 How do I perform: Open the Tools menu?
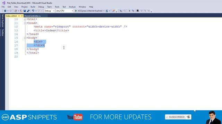[57, 7]
